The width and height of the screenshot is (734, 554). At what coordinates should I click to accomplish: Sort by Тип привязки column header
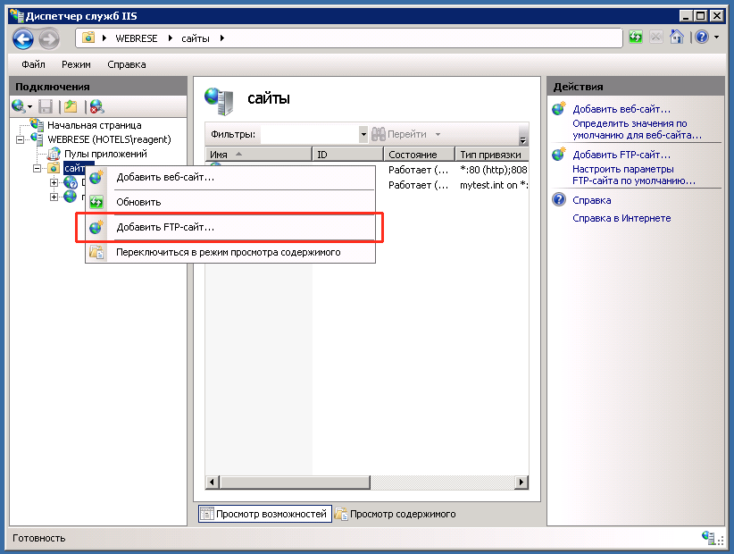coord(492,154)
